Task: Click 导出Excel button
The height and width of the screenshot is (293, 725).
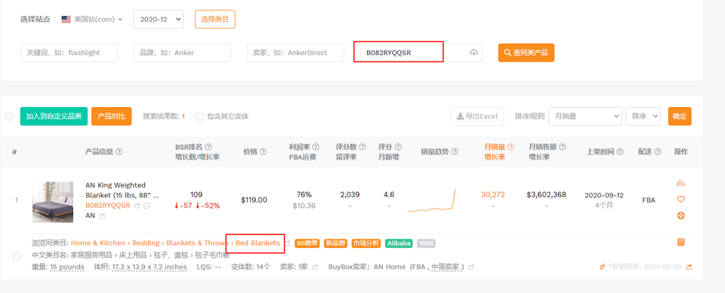Action: 477,116
